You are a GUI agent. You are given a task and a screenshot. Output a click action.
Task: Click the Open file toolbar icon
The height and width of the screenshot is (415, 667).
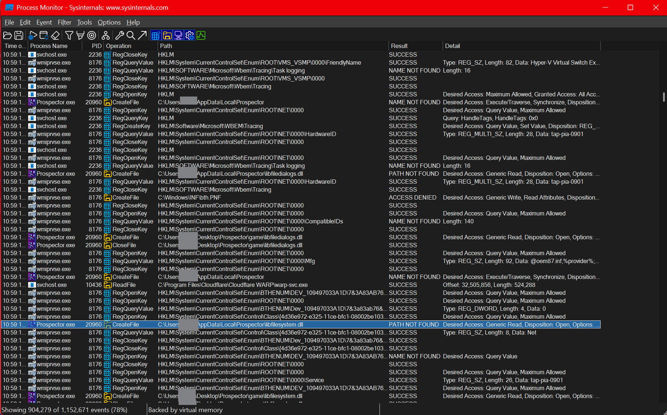7,35
